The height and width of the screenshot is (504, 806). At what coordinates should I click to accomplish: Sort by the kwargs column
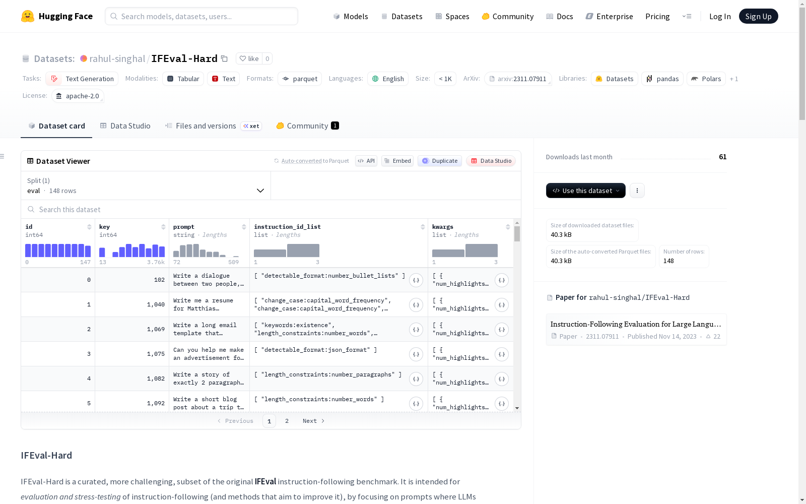pyautogui.click(x=508, y=227)
